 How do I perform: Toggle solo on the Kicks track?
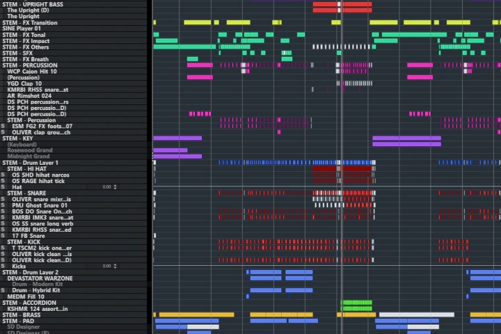(x=3, y=266)
